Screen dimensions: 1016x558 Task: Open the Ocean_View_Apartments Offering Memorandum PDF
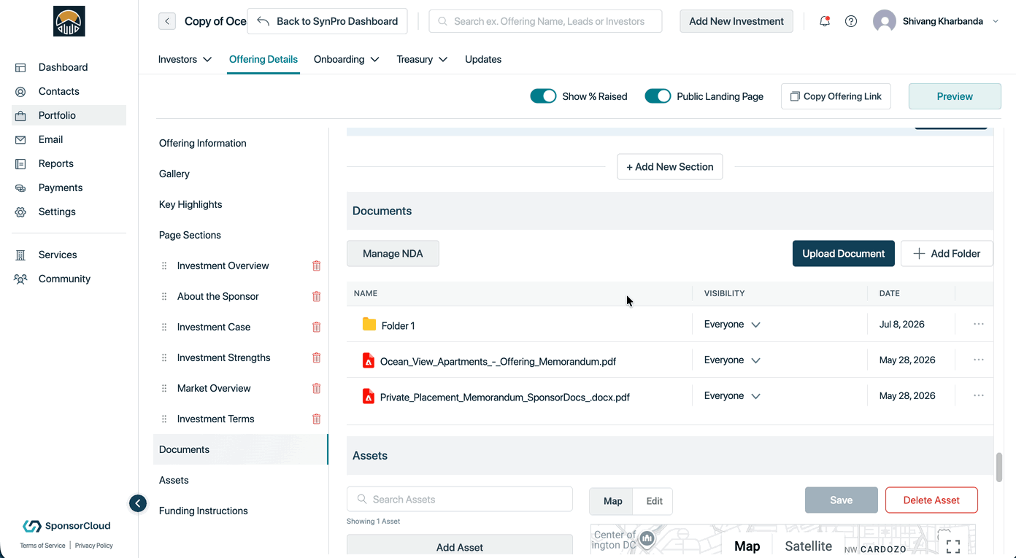click(498, 361)
